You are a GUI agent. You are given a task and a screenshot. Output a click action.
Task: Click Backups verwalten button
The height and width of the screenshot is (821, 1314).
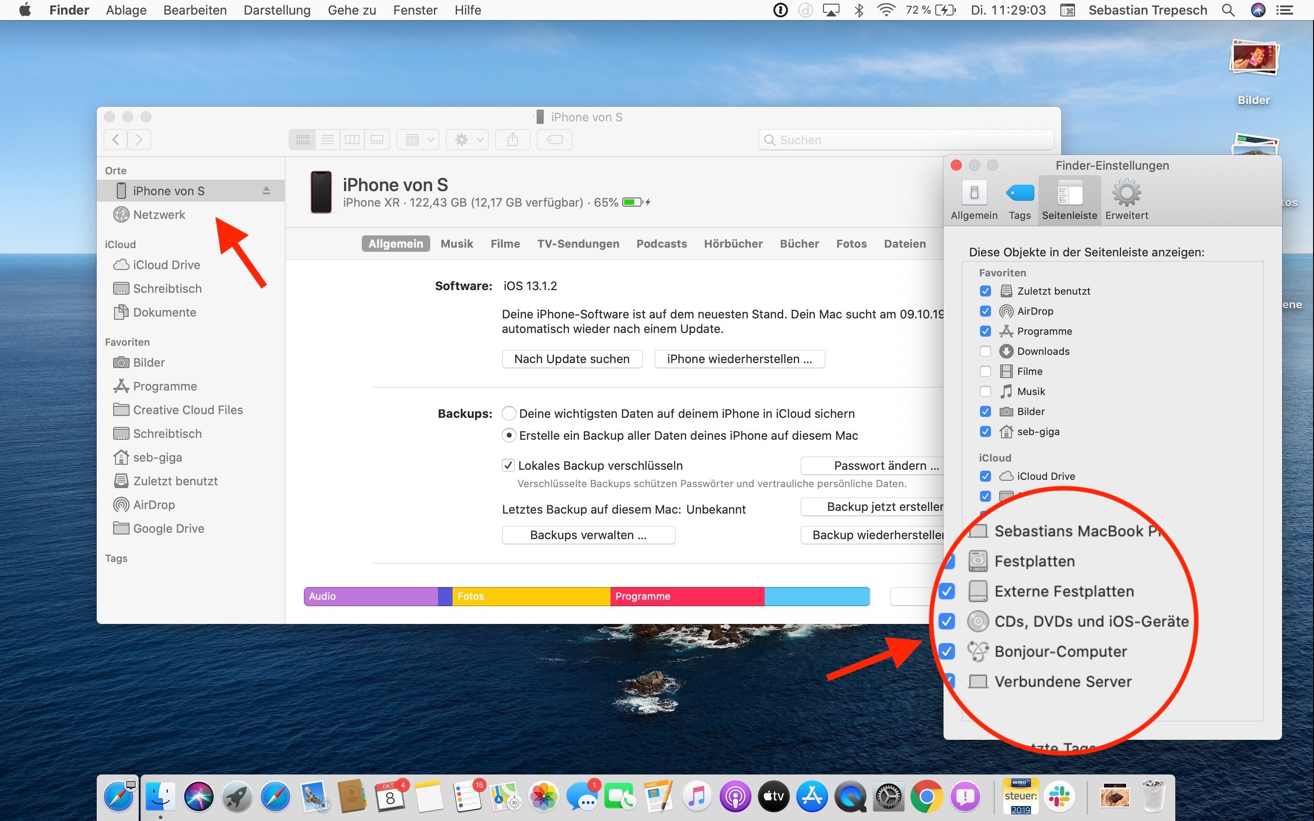(x=589, y=535)
